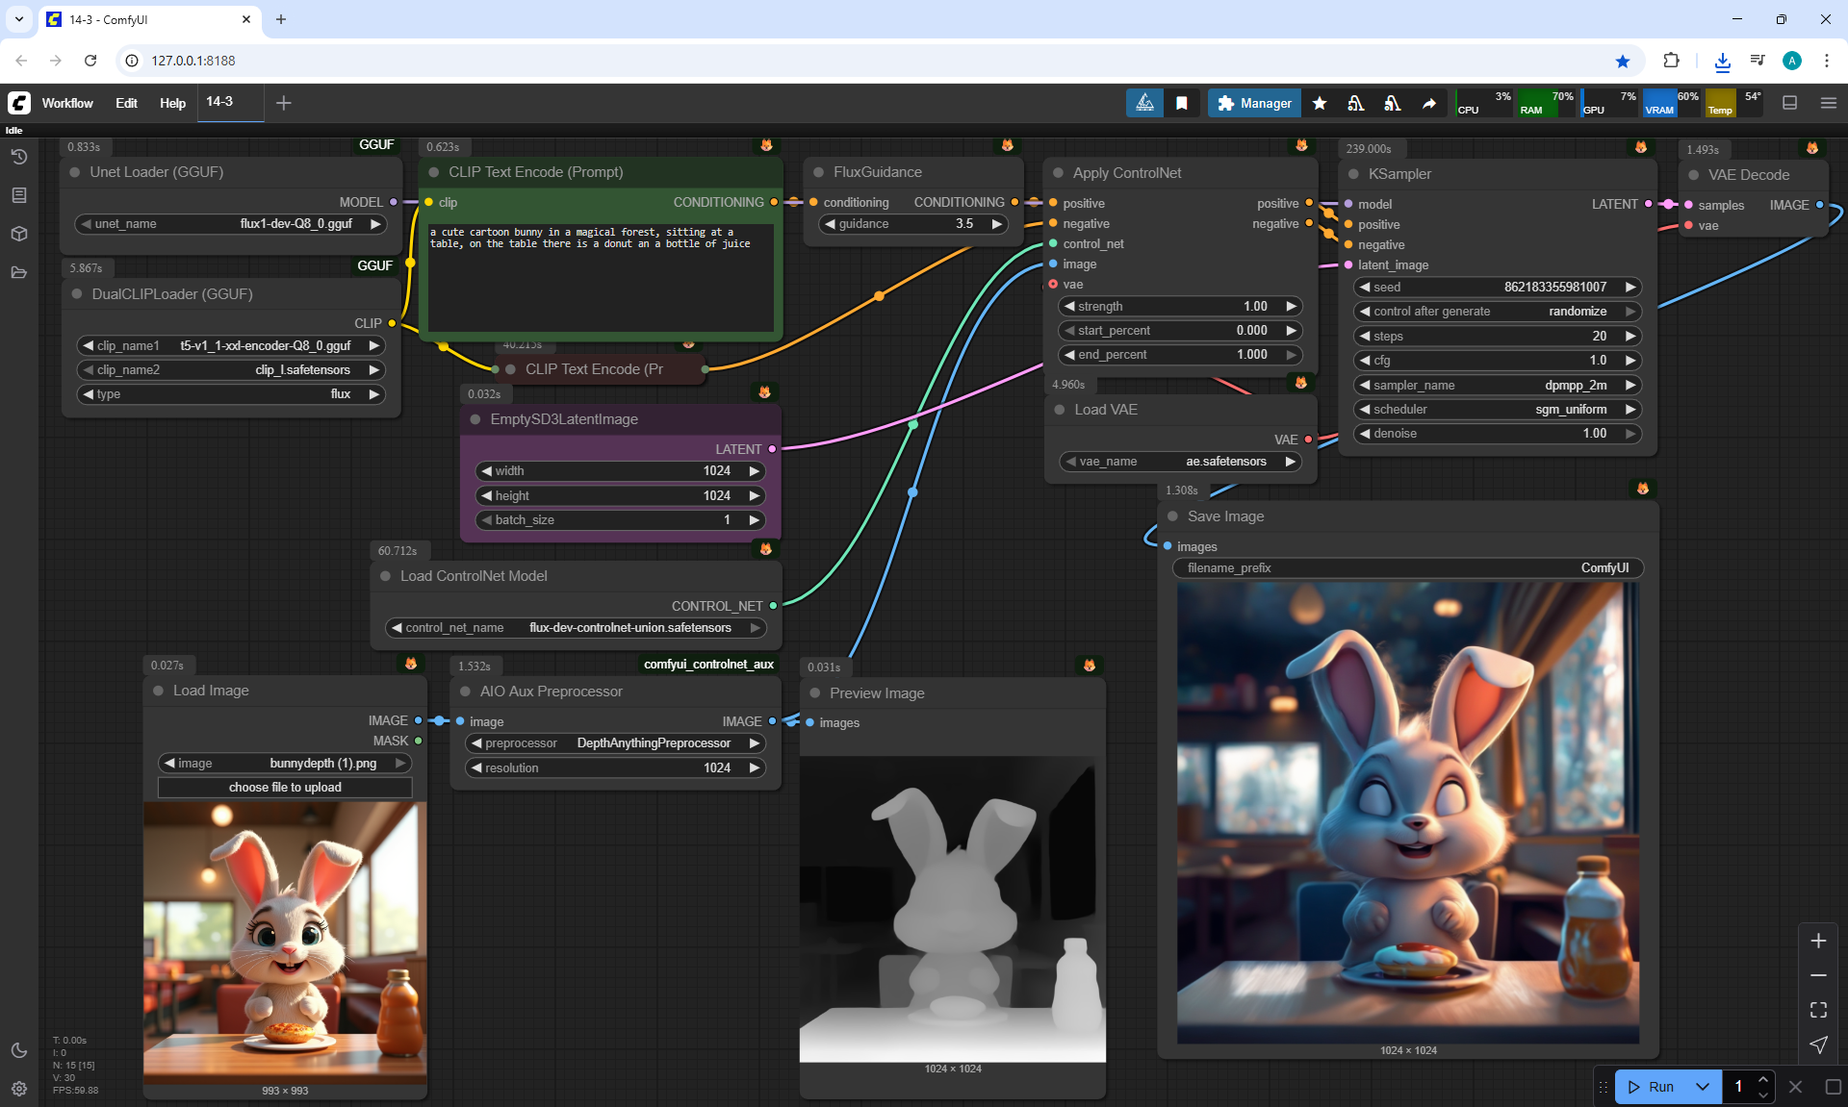Open the Edit menu
The height and width of the screenshot is (1107, 1848).
[x=126, y=103]
